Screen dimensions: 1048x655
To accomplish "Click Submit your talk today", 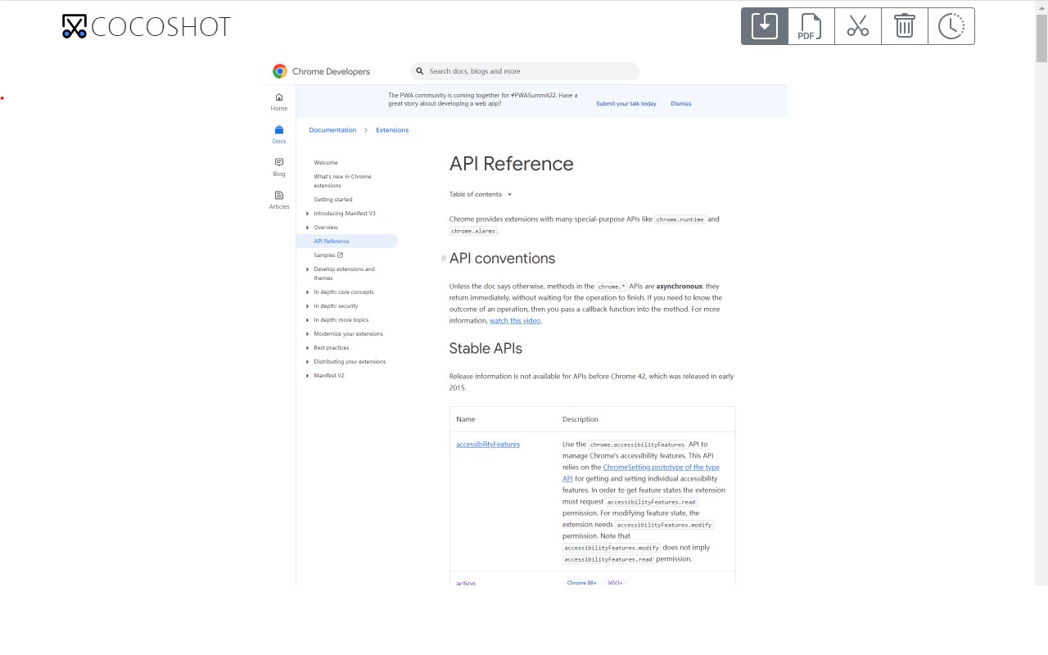I will 626,104.
